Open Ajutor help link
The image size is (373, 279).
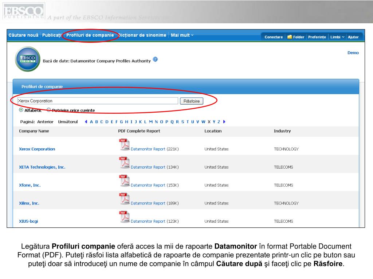353,37
